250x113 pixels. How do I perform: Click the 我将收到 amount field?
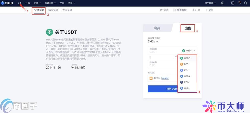click(x=163, y=64)
